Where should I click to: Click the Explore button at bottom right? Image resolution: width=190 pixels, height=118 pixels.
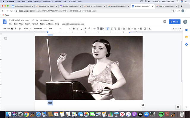(x=178, y=107)
